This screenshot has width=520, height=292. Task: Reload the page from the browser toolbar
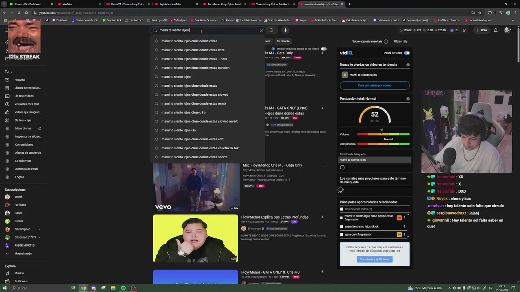pos(19,13)
